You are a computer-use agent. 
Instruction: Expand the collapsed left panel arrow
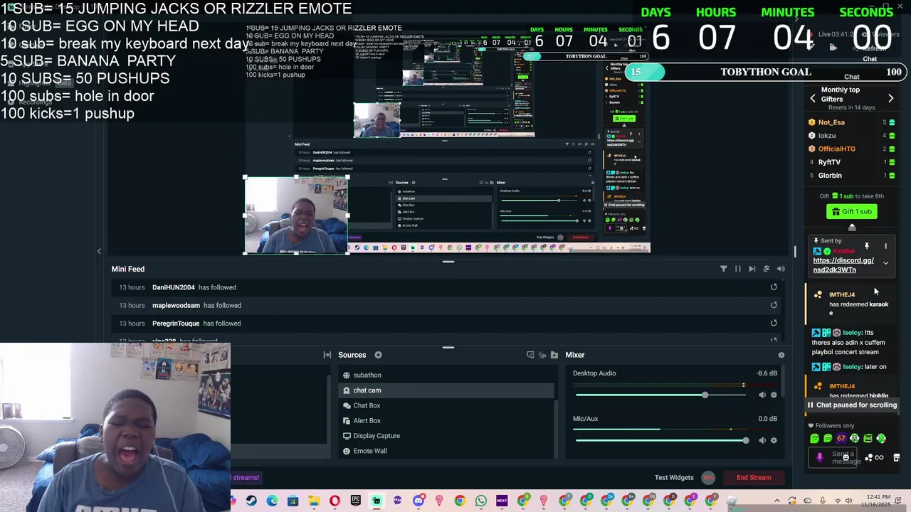(99, 251)
